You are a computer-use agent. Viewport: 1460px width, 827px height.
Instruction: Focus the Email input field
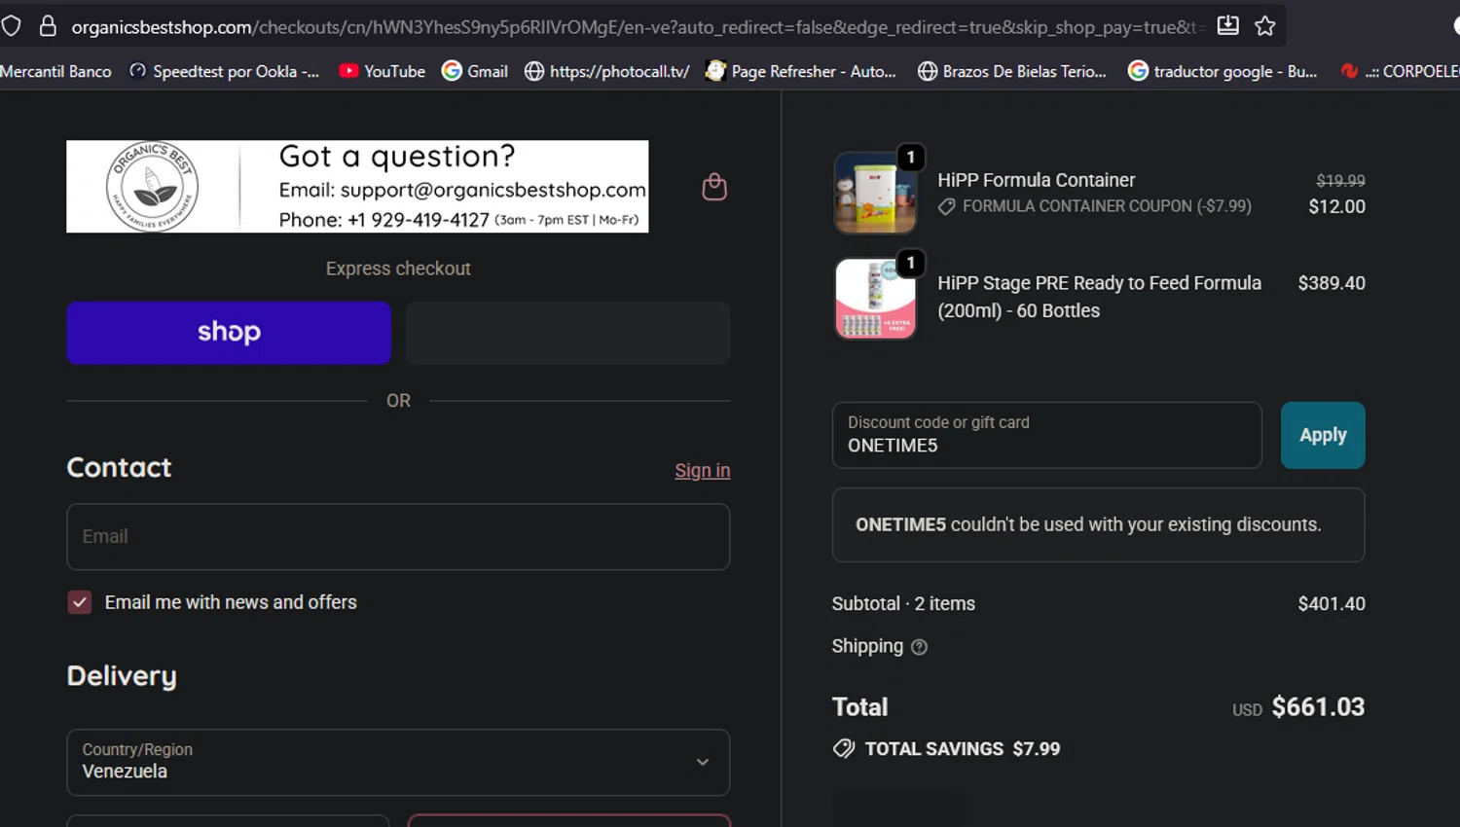tap(398, 536)
